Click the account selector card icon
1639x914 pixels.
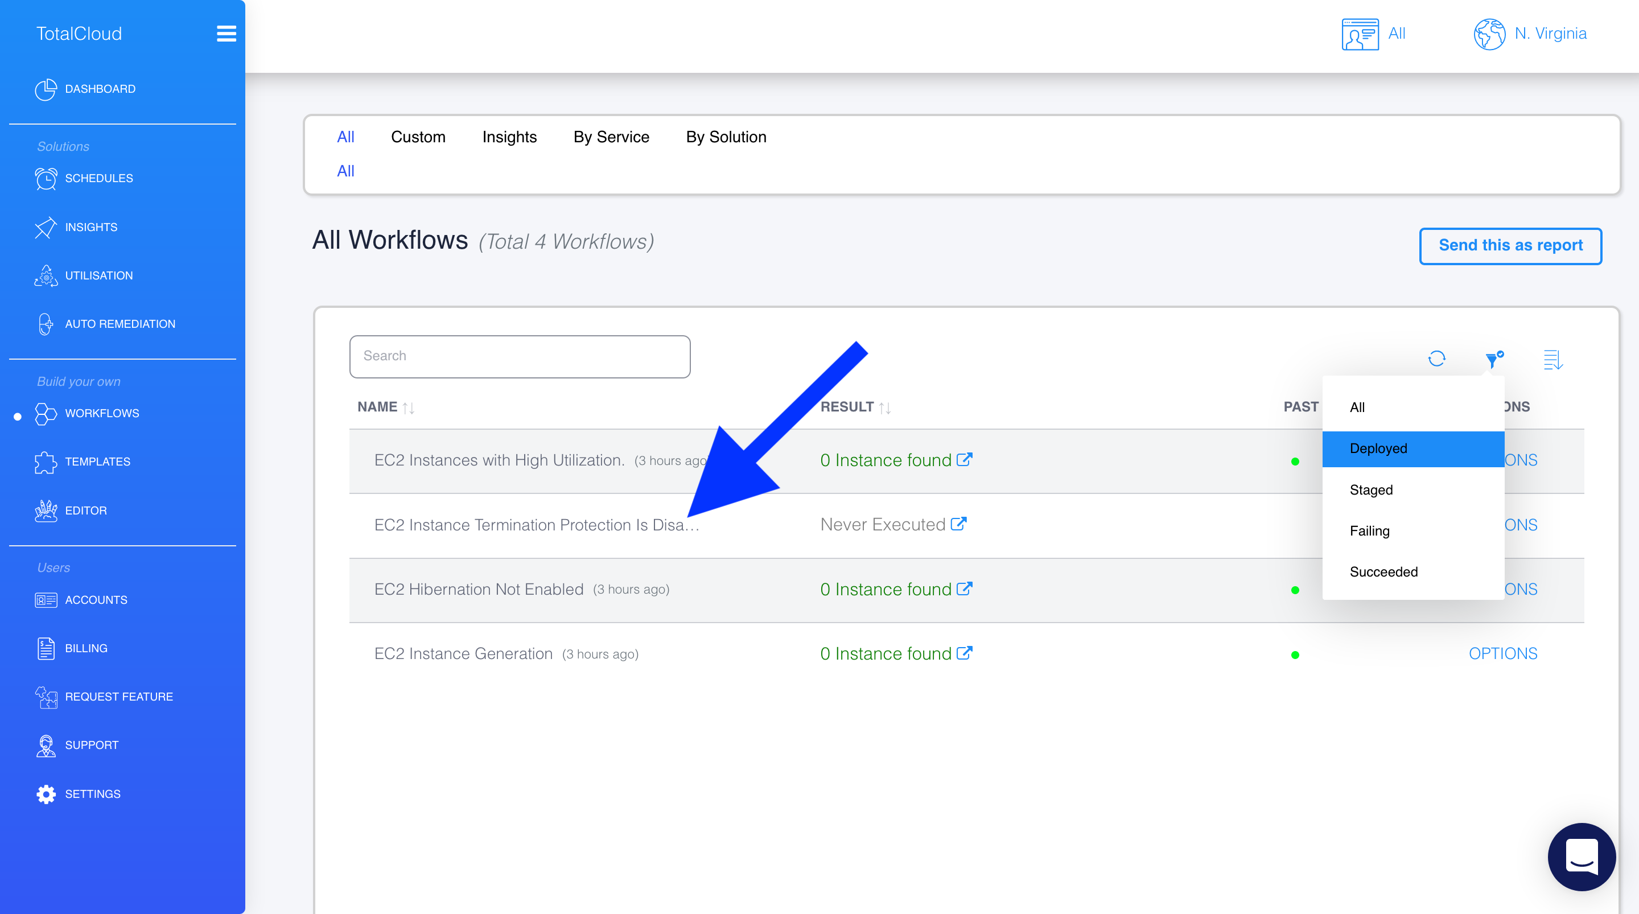click(x=1360, y=34)
